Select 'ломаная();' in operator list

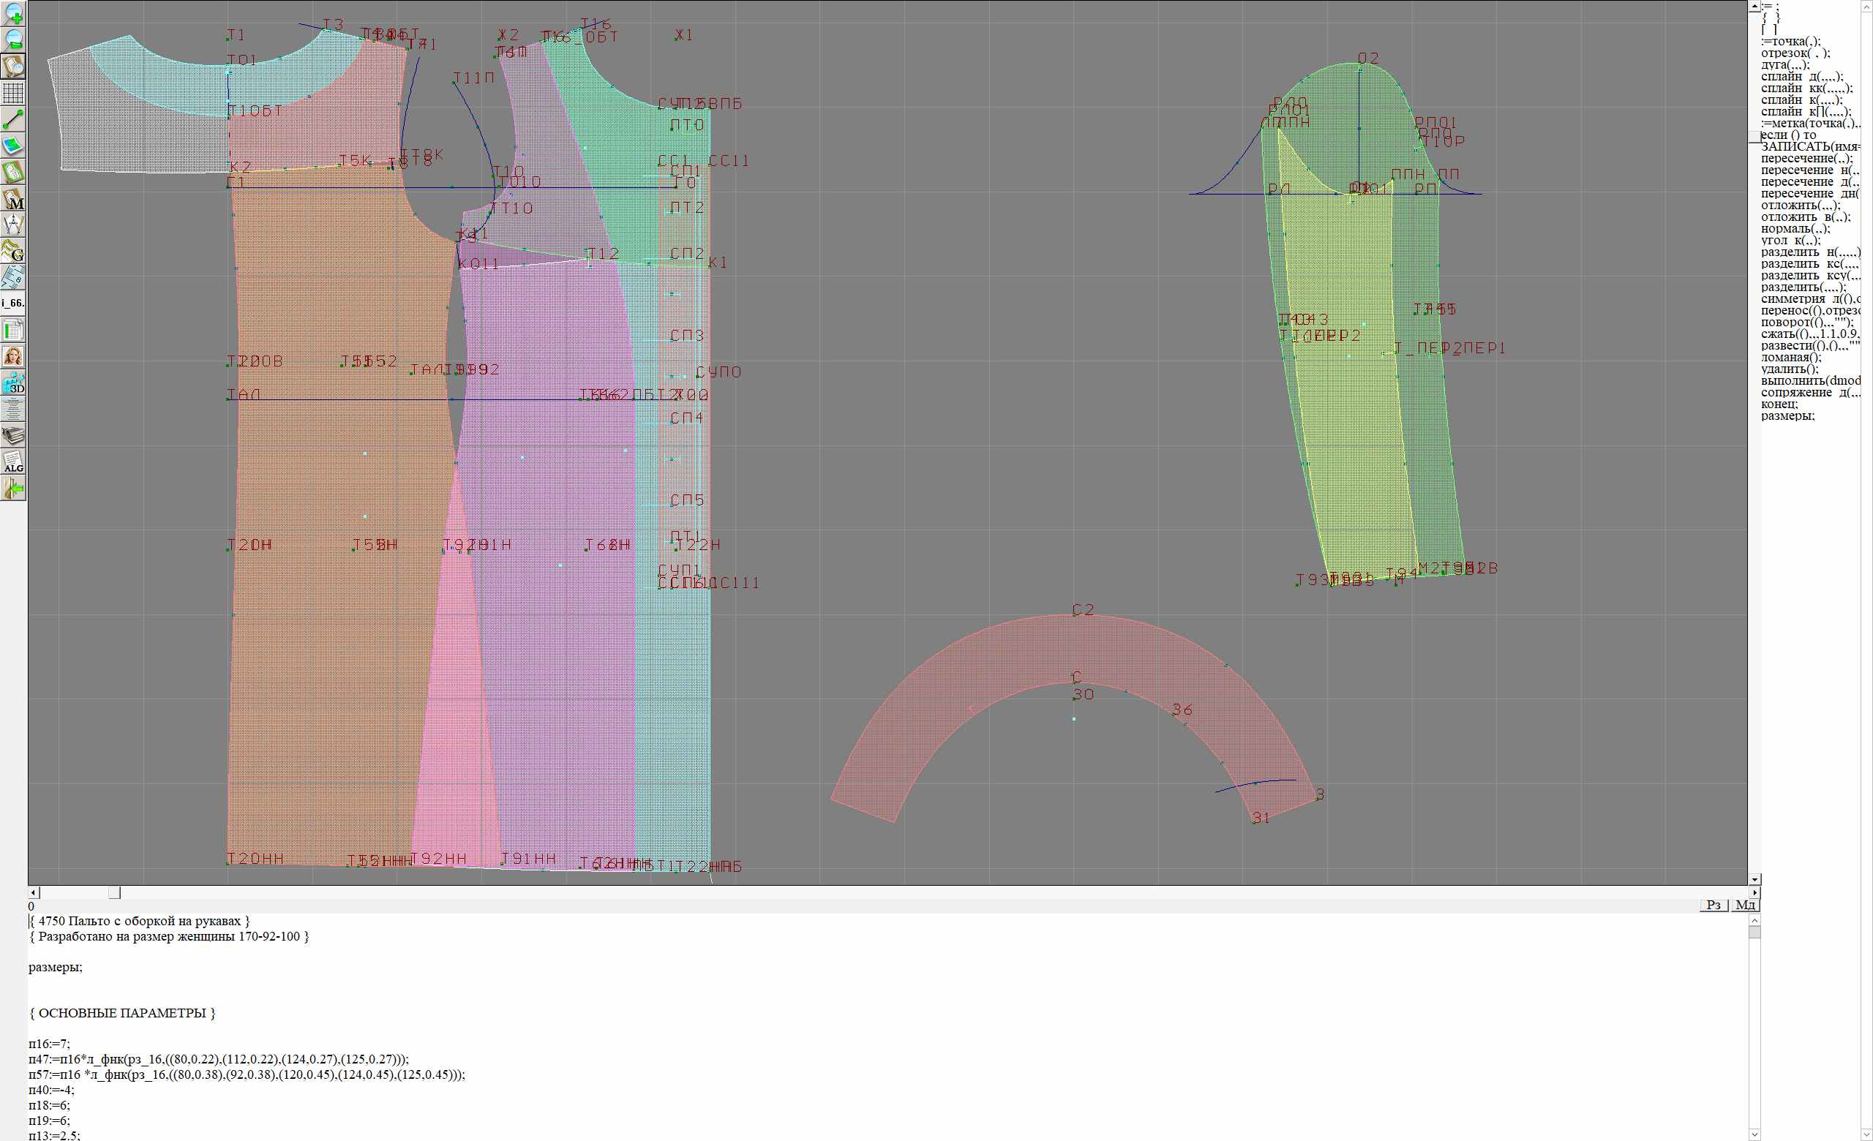[x=1791, y=357]
